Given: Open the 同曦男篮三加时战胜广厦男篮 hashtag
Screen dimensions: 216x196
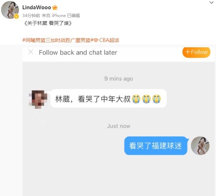Looking at the screenshot, I should click(58, 40).
